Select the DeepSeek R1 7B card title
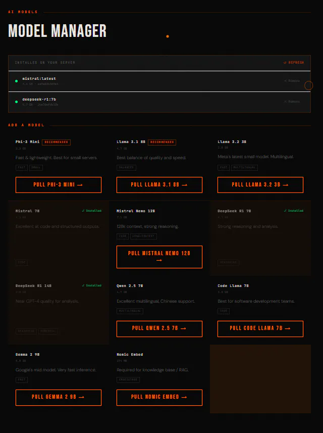Image resolution: width=323 pixels, height=433 pixels. [234, 211]
